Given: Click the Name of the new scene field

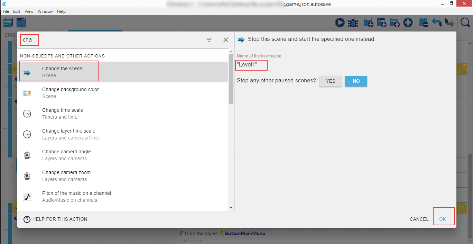Looking at the screenshot, I should pyautogui.click(x=344, y=65).
